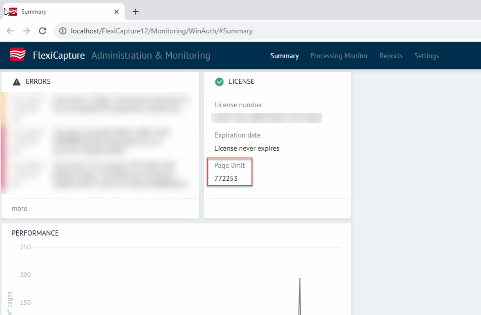Open the Summary menu item

[x=284, y=56]
